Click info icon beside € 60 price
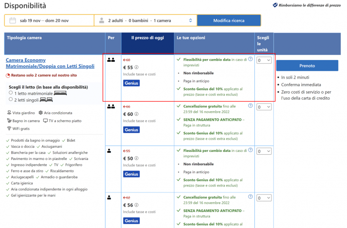 (x=137, y=114)
